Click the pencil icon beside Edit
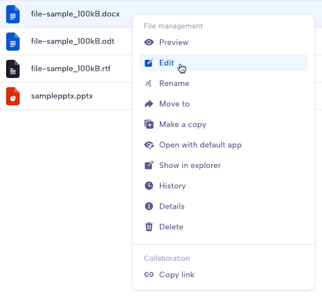 tap(149, 63)
